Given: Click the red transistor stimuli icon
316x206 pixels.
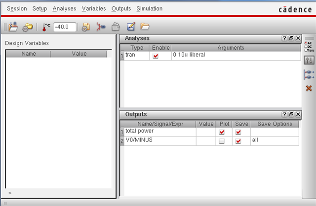Looking at the screenshot, I should point(101,27).
